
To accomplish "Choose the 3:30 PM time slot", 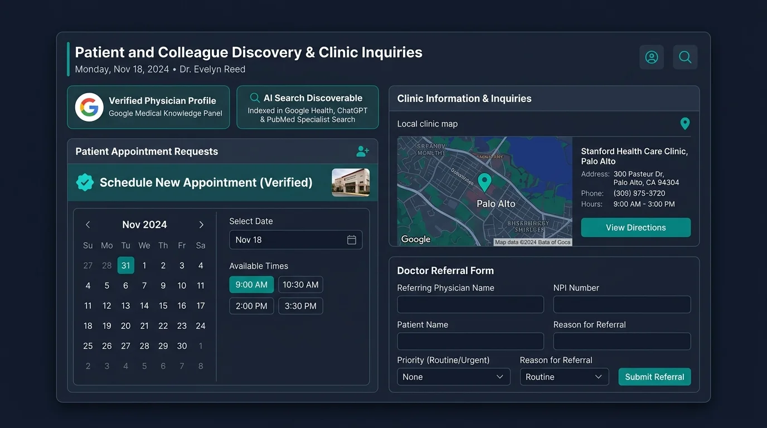I will click(300, 306).
